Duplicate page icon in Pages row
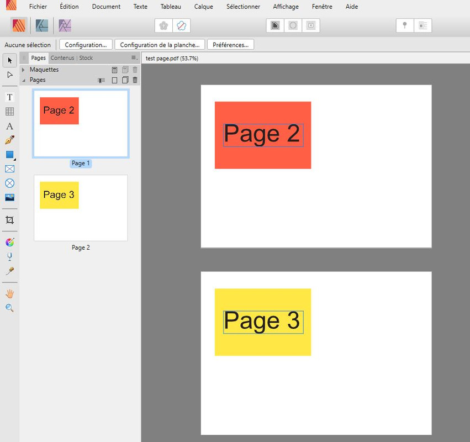This screenshot has width=470, height=442. [x=125, y=80]
